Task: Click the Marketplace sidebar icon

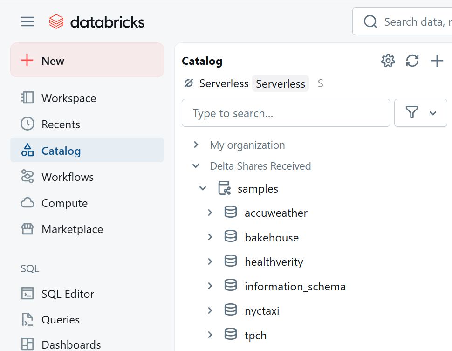Action: (27, 229)
